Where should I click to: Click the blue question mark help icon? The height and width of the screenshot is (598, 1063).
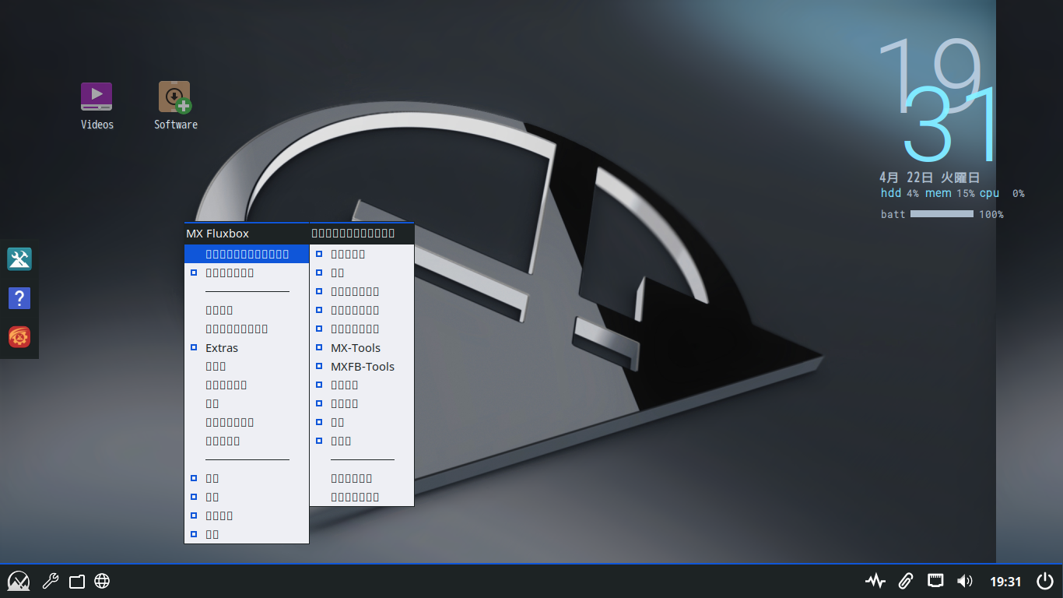coord(19,298)
